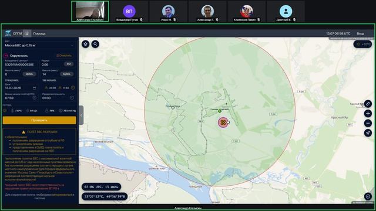The width and height of the screenshot is (376, 211).
Task: Toggle the radius unit KM button
Action: pos(69,64)
